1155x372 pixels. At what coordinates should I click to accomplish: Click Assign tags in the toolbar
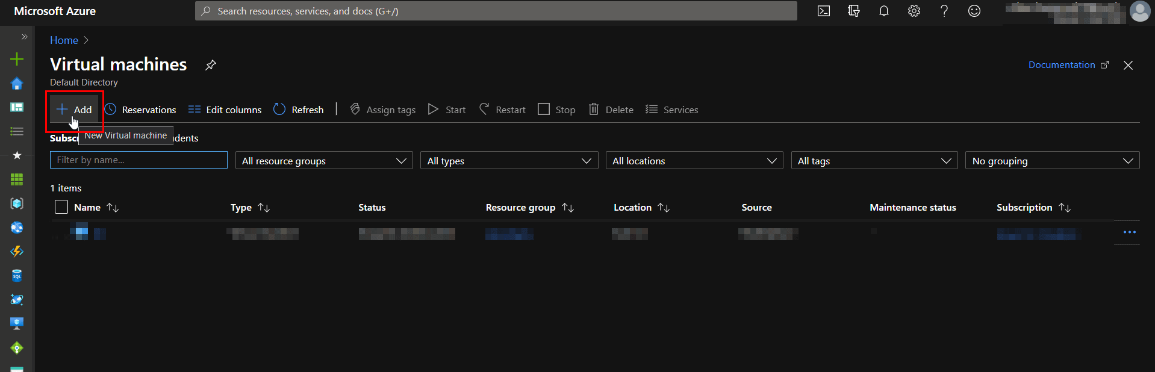point(382,110)
